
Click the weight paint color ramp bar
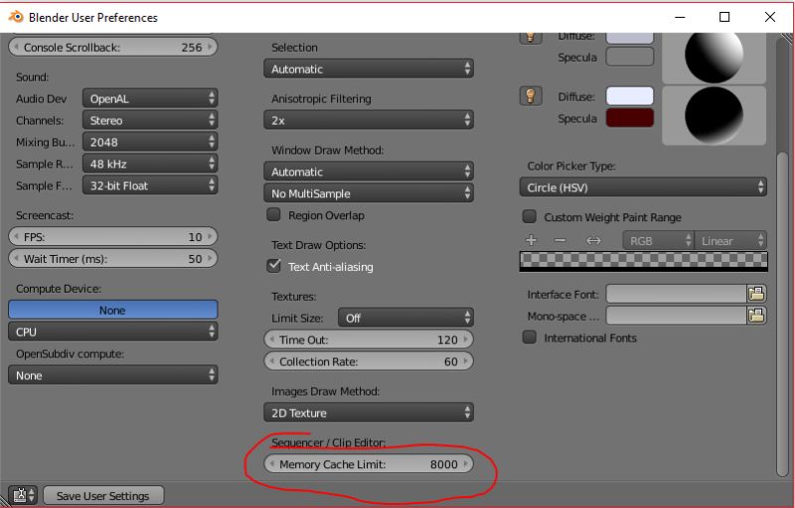[x=643, y=261]
